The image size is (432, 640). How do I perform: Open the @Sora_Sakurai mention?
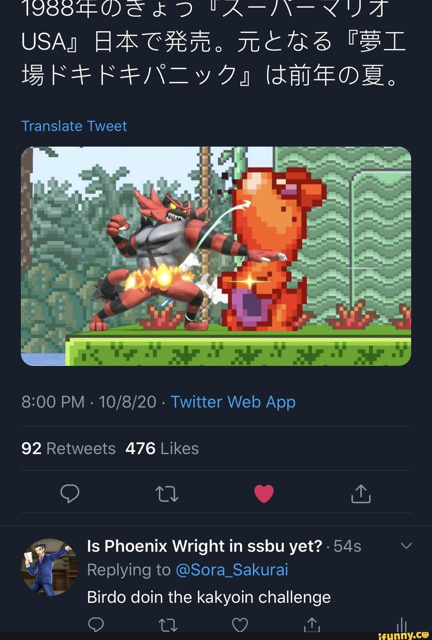click(232, 570)
